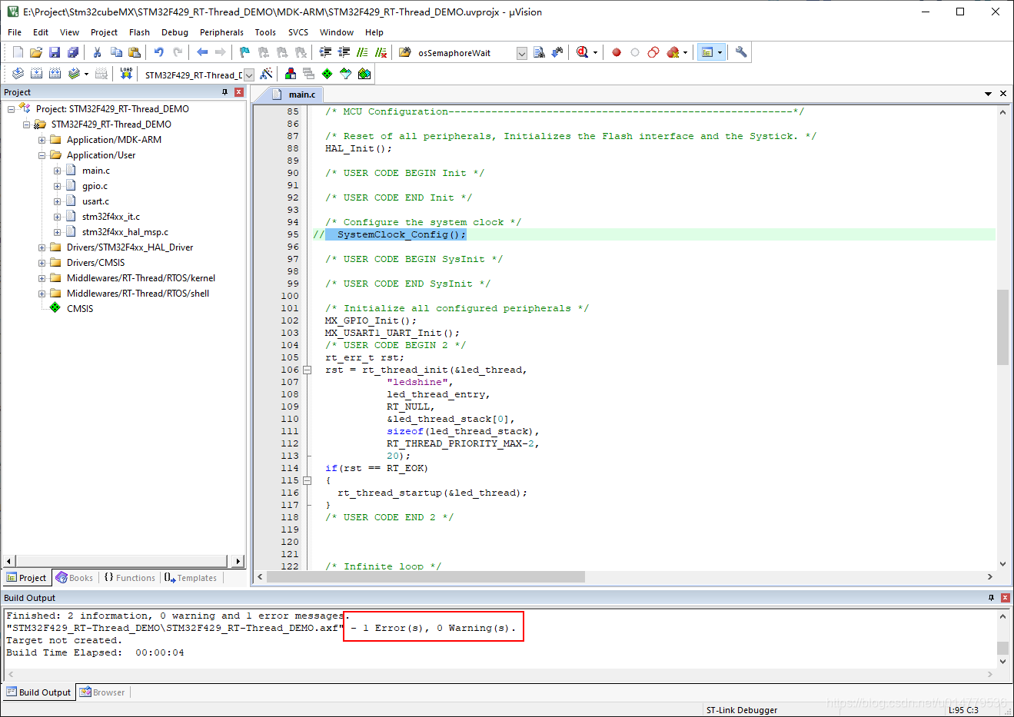Uncomment selection with red-x slashes icon
This screenshot has width=1014, height=717.
[x=381, y=52]
